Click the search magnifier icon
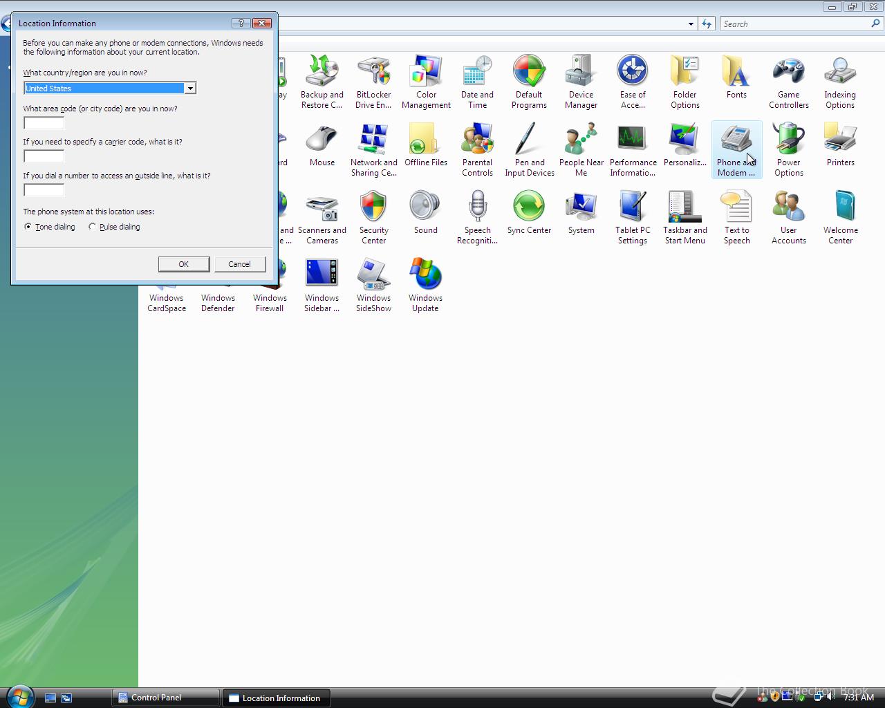 [876, 24]
